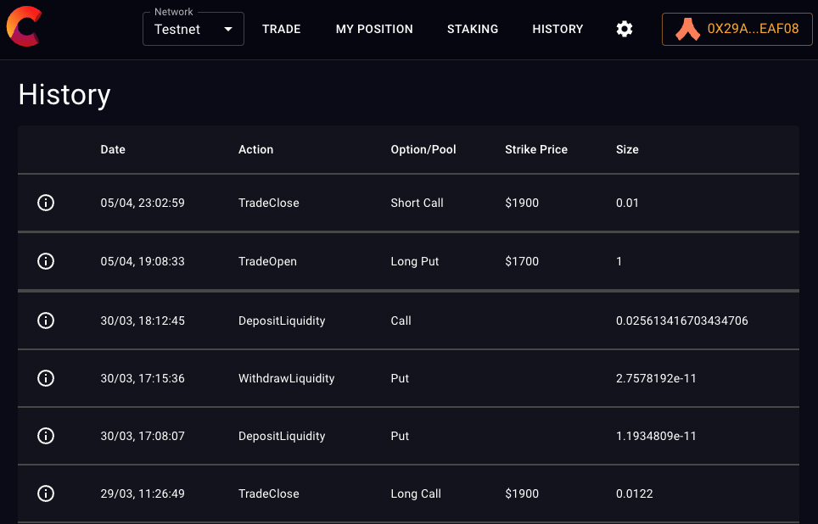Navigate to Staking section
The height and width of the screenshot is (524, 818).
click(x=473, y=29)
